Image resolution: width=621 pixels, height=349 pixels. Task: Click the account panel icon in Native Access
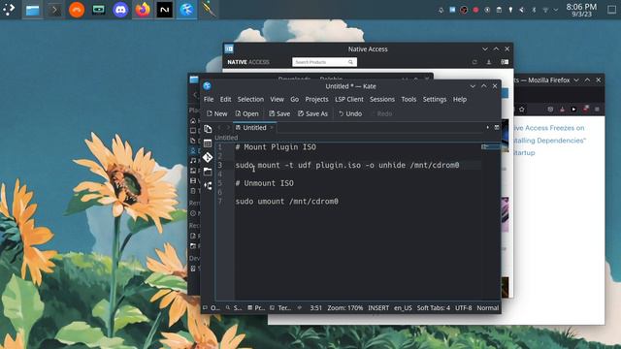pos(505,62)
